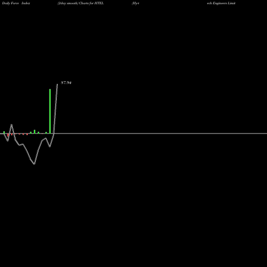Click the '(Hyt' text in the header
The image size is (267, 267).
pyautogui.click(x=136, y=3)
